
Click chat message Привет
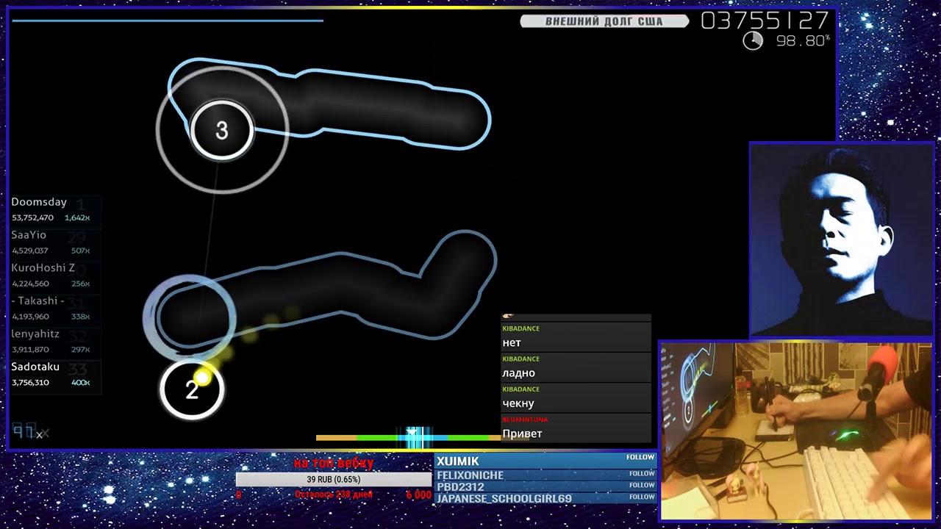point(522,433)
